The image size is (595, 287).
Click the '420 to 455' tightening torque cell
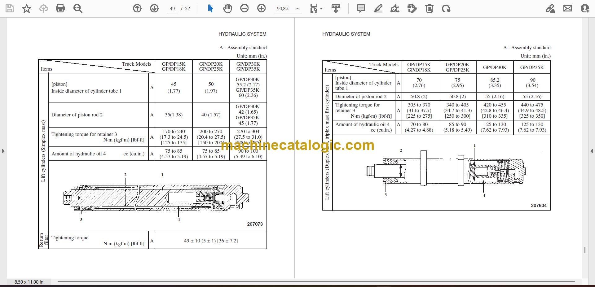pyautogui.click(x=495, y=111)
